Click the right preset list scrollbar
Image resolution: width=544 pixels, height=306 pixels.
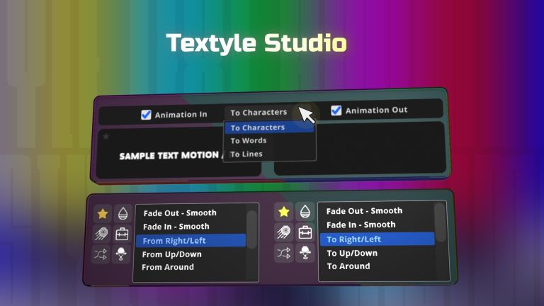[440, 222]
